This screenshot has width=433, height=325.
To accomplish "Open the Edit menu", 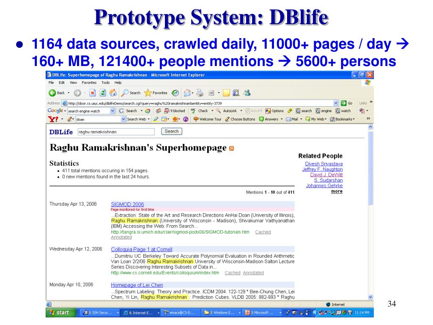I will (x=62, y=83).
